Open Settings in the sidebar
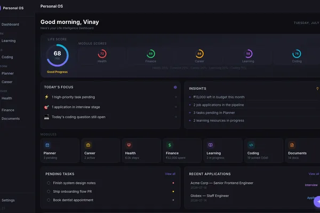 (x=8, y=200)
